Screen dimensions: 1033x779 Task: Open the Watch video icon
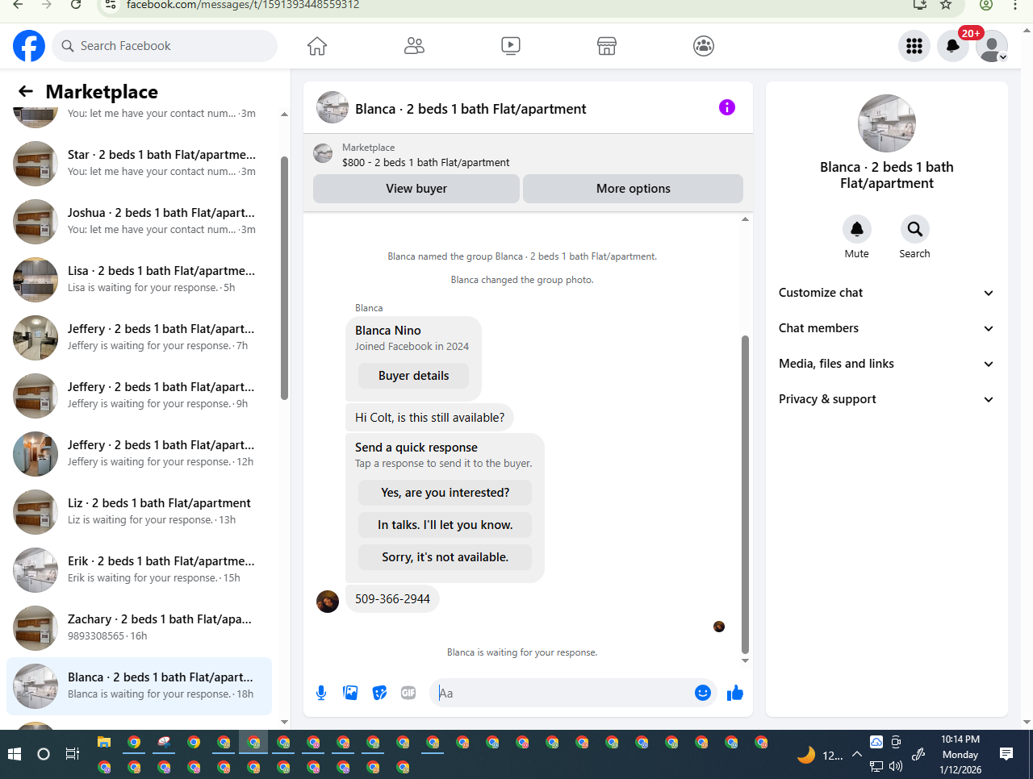coord(511,46)
